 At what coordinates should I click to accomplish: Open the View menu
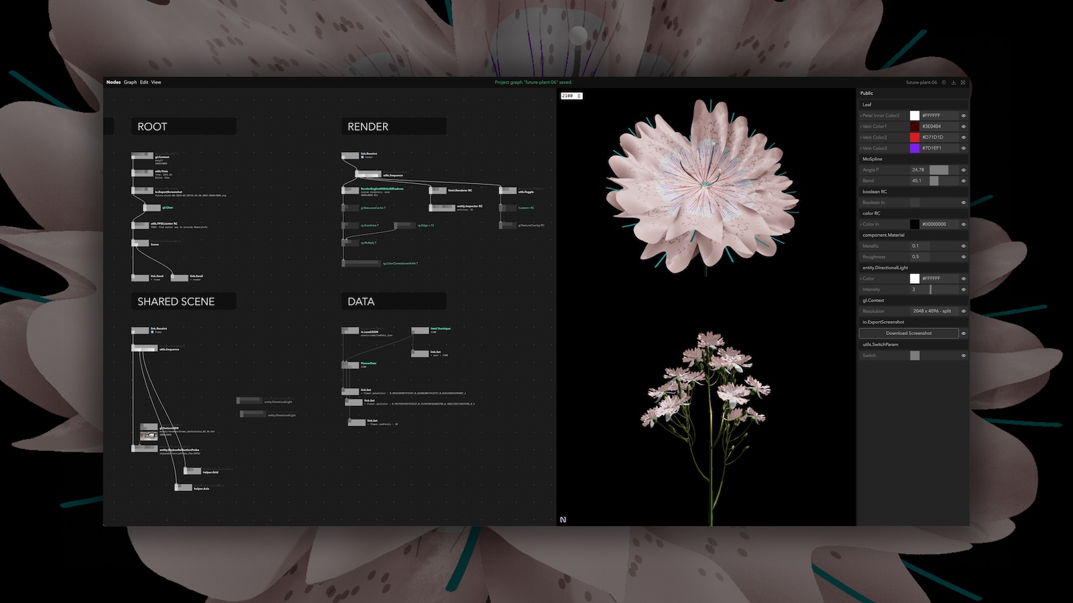point(156,82)
